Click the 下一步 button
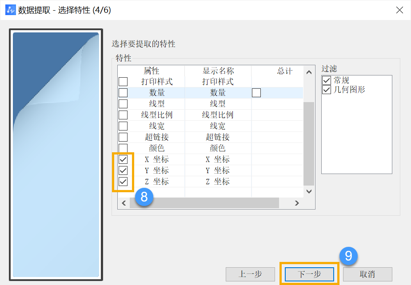411x285 pixels. [x=309, y=274]
